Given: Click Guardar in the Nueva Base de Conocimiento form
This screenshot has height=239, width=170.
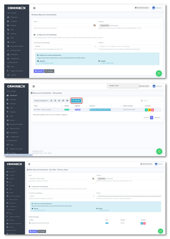Looking at the screenshot, I should (39, 71).
